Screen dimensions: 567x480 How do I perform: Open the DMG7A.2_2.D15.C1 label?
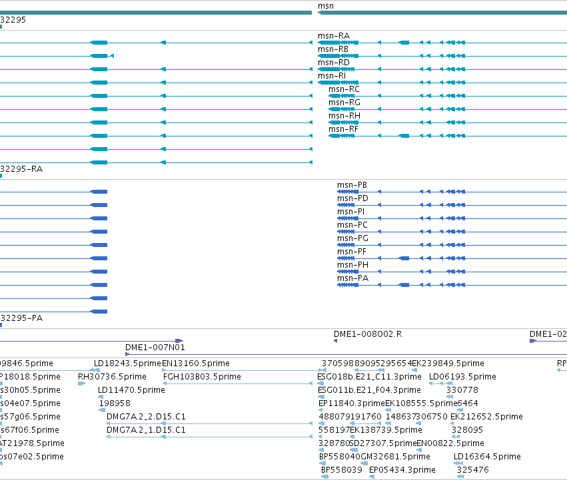pyautogui.click(x=146, y=417)
